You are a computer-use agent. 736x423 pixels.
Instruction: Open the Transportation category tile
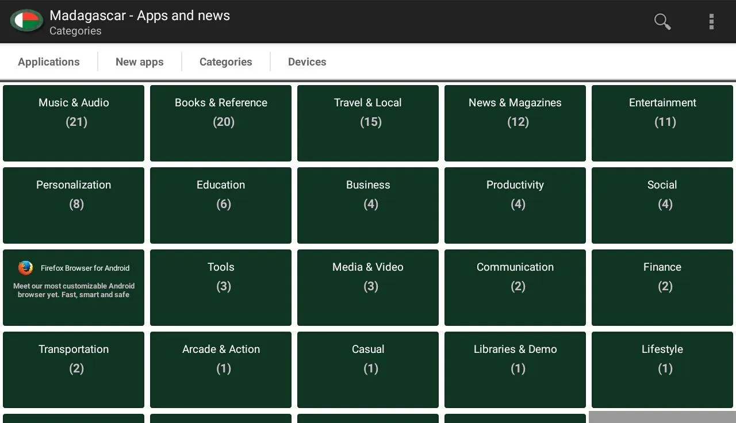click(74, 370)
